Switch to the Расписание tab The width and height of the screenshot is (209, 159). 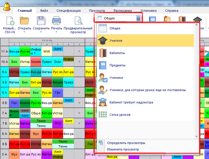click(x=122, y=11)
